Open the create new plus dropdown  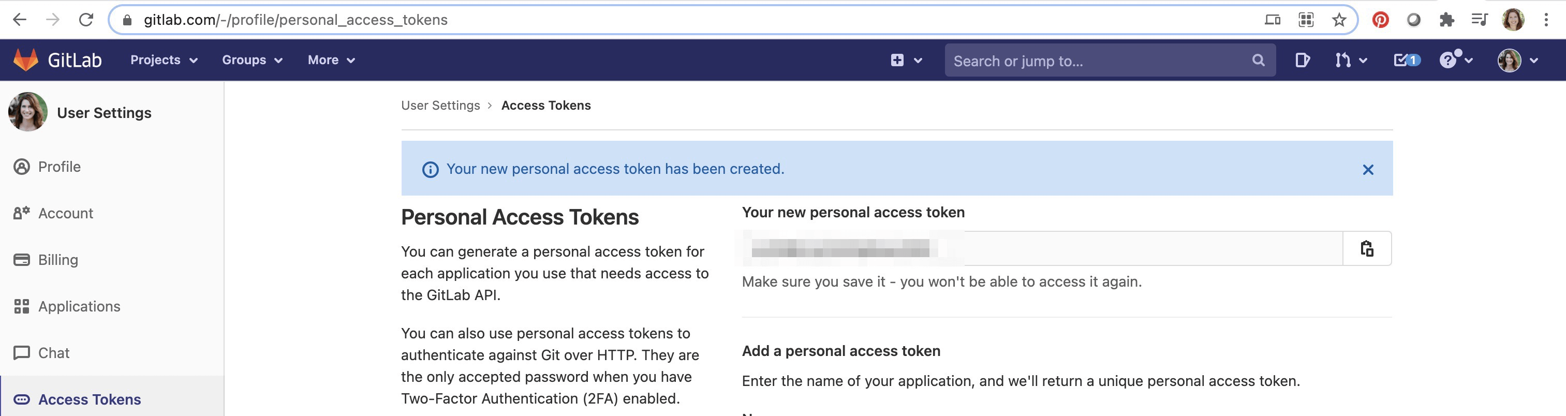point(906,60)
